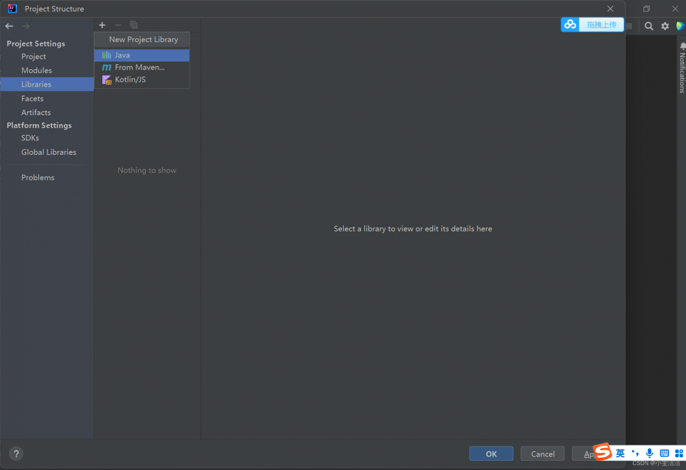Click the blue upload widget label
Viewport: 686px width, 470px height.
point(601,25)
